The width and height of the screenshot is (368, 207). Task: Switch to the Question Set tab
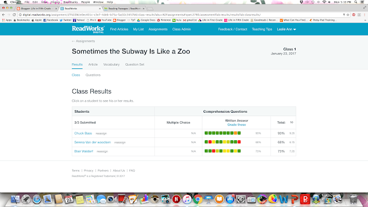135,64
